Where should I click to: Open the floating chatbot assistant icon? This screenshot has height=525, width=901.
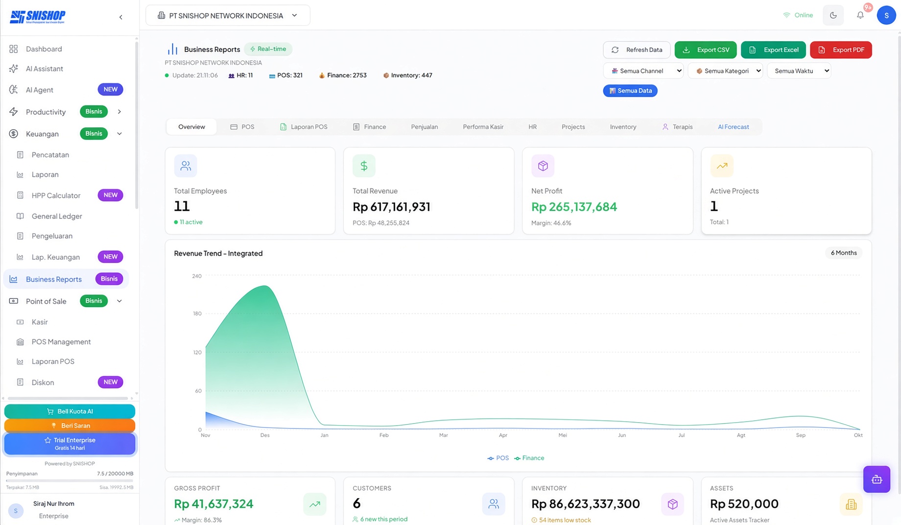coord(877,479)
